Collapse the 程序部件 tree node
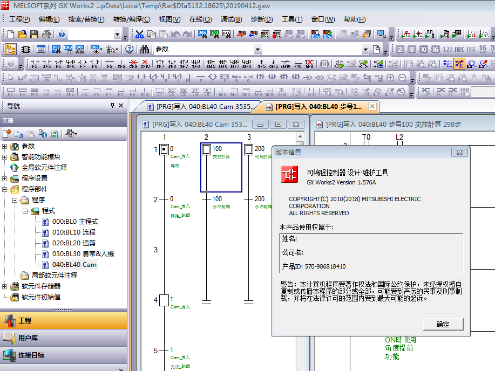This screenshot has width=495, height=371. tap(5, 189)
